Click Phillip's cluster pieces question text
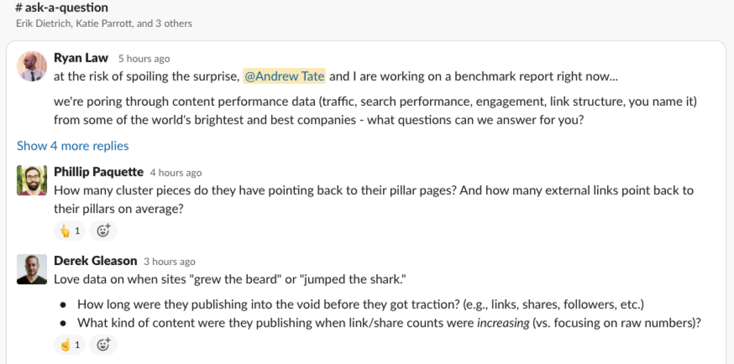 (373, 191)
